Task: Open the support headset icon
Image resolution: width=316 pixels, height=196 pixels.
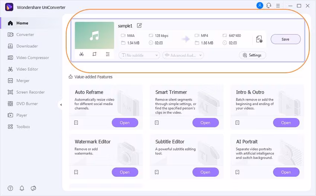Action: (269, 6)
